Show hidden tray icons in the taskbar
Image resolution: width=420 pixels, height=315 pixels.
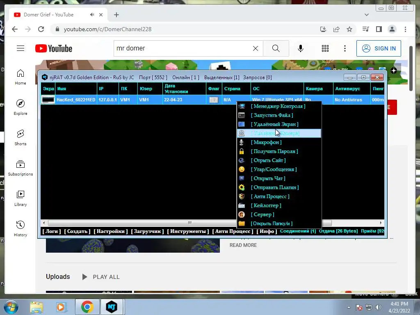pos(349,307)
